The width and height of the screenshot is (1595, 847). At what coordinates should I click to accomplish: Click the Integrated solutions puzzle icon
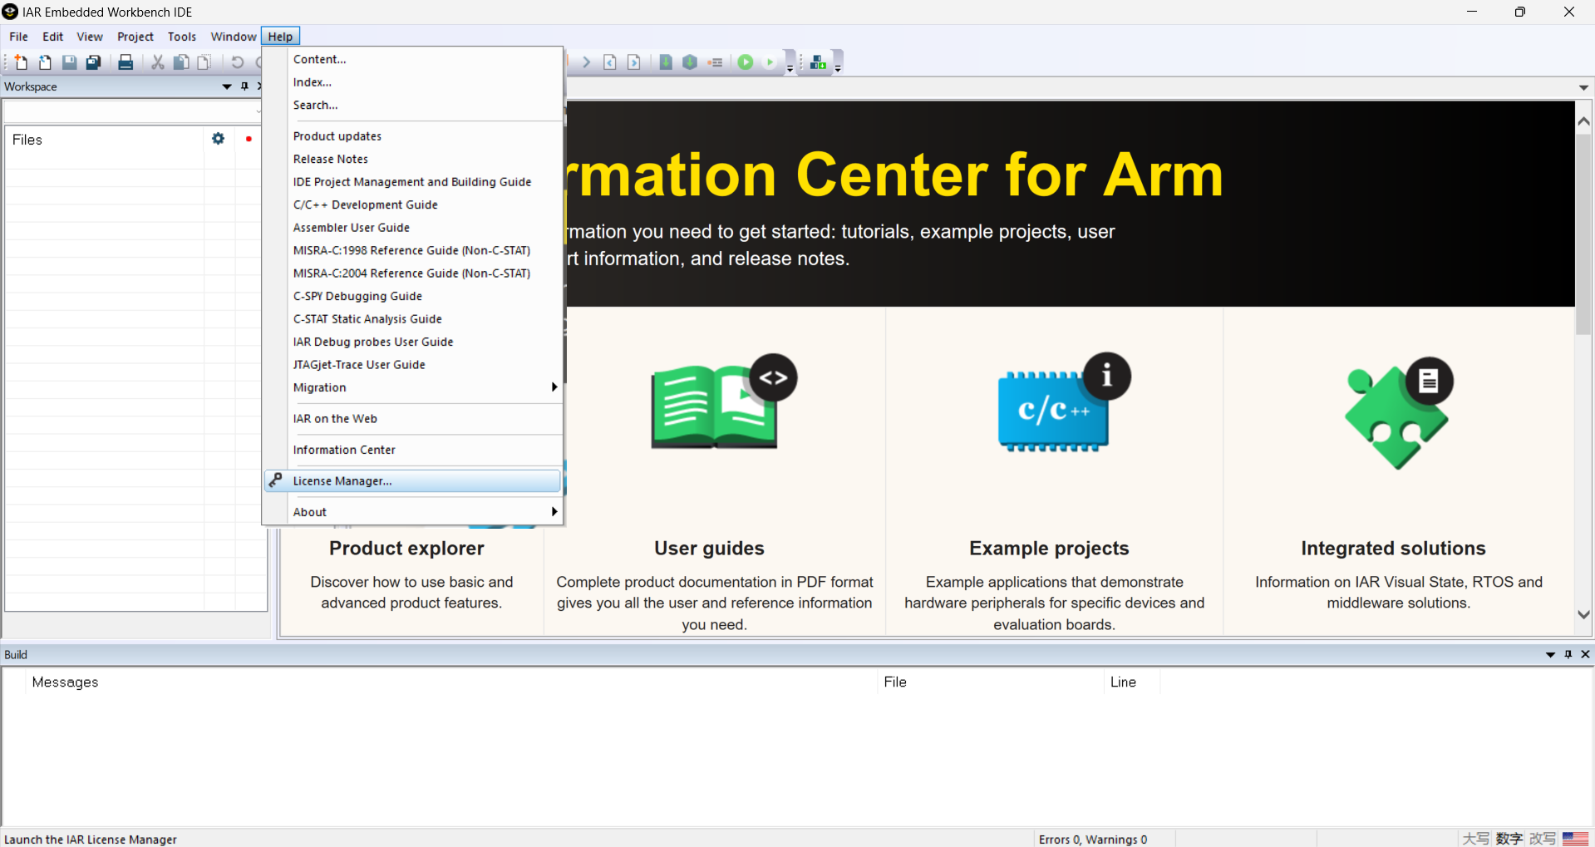coord(1399,413)
